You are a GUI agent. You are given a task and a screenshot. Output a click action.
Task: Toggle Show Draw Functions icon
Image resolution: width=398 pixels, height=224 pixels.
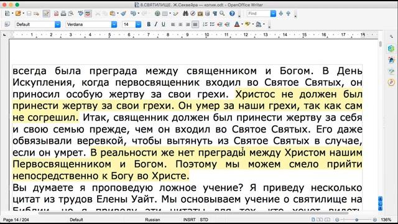[x=175, y=14]
